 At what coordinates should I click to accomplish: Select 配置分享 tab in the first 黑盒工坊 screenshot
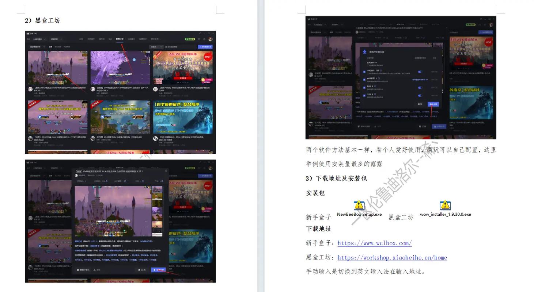point(120,39)
